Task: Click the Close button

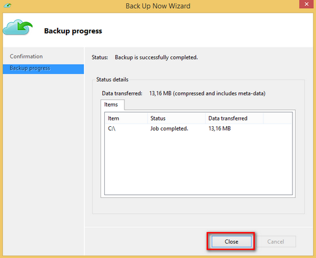Action: [231, 242]
